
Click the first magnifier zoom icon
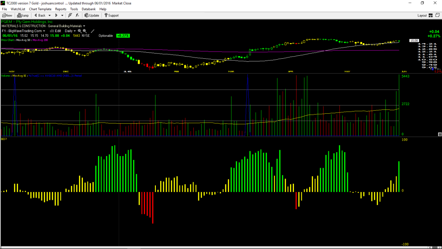click(79, 31)
